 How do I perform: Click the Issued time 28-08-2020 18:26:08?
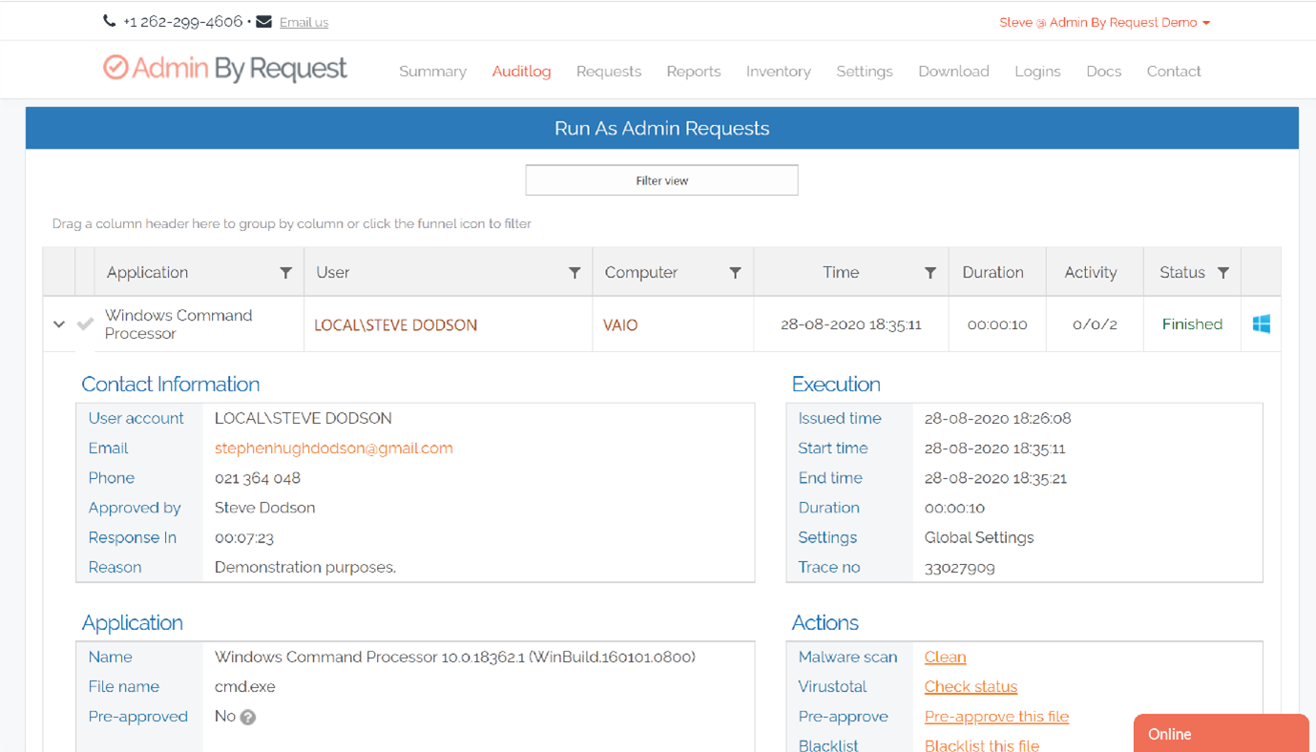[x=998, y=419]
